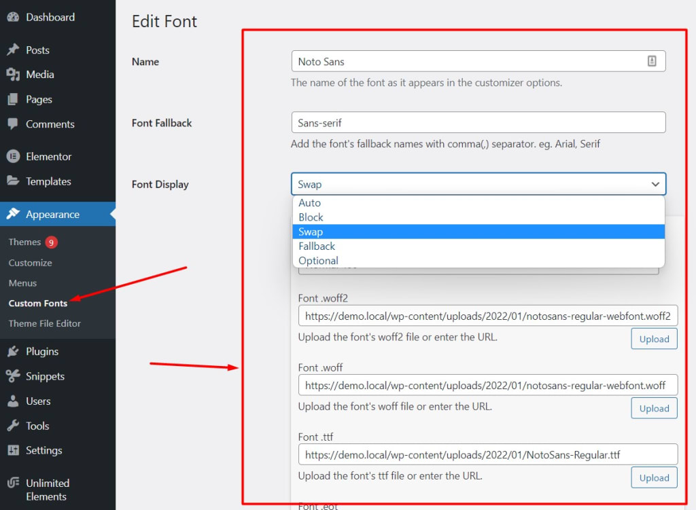696x510 pixels.
Task: Click the Posts pushpin icon
Action: (14, 50)
